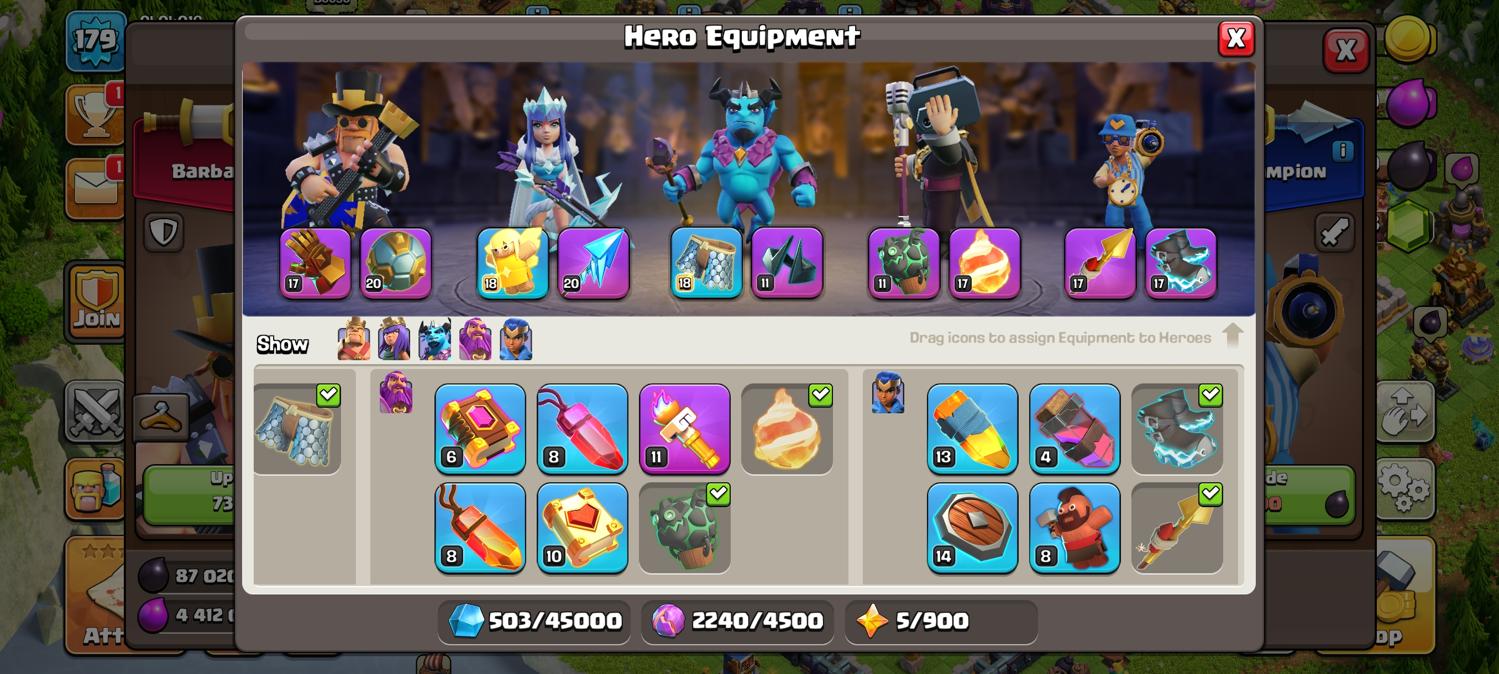Screen dimensions: 1499x674
Task: Filter equipment by Royal Champion
Action: click(x=516, y=339)
